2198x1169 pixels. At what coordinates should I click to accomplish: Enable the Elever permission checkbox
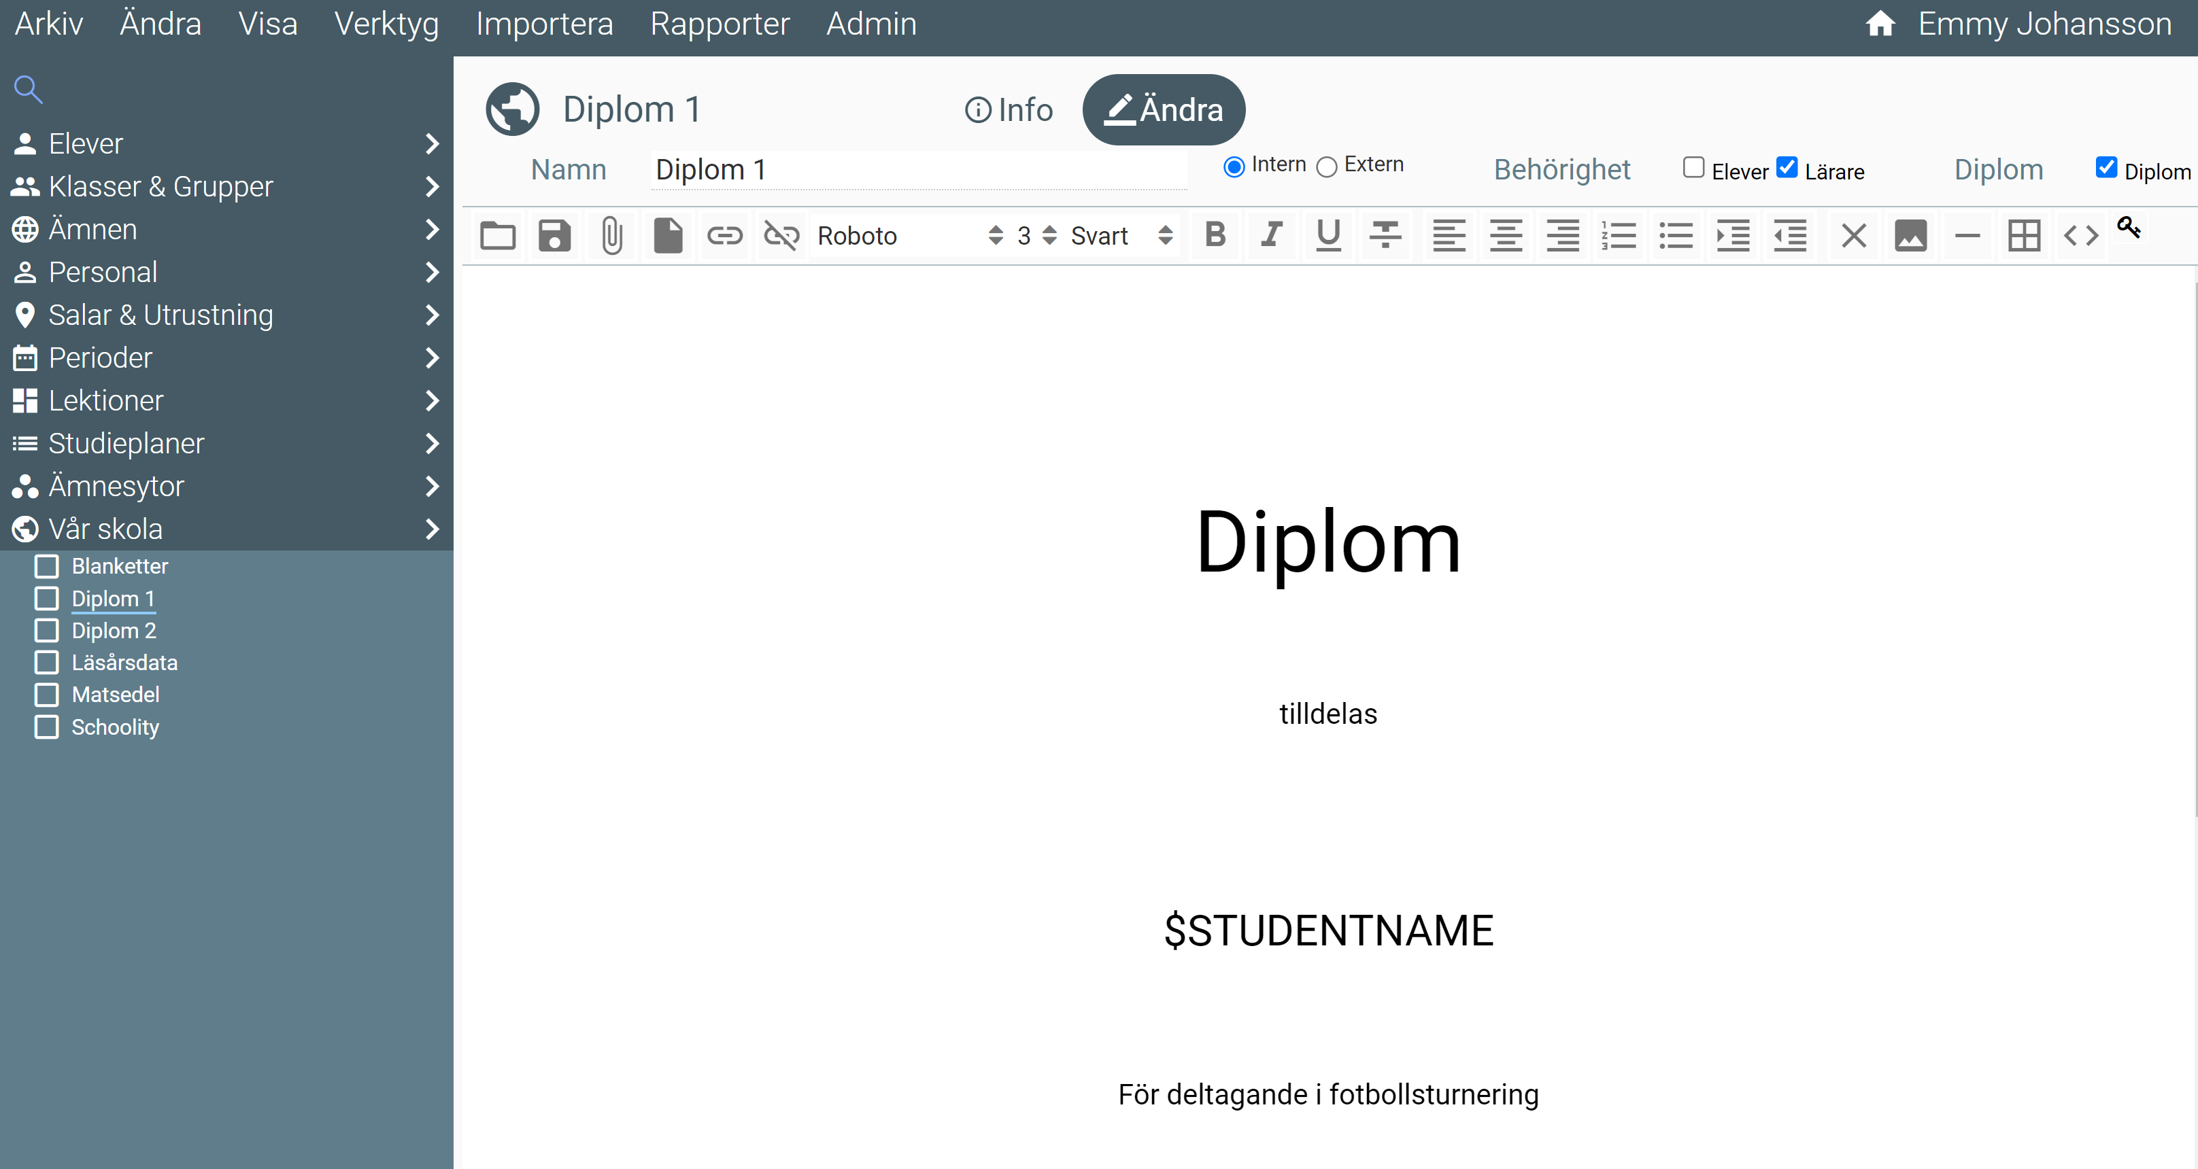pyautogui.click(x=1693, y=167)
